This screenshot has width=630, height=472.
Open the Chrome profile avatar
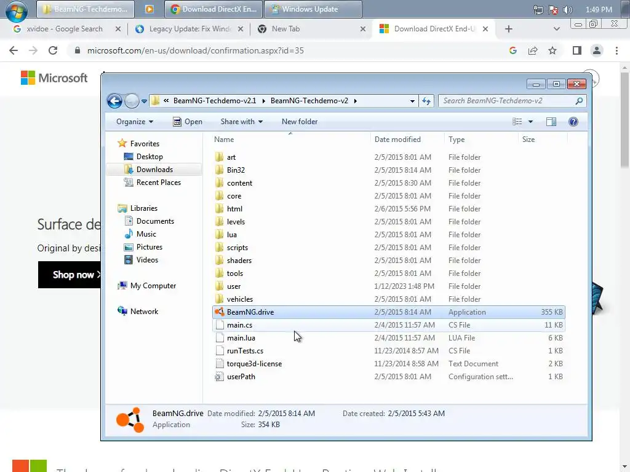tap(597, 50)
